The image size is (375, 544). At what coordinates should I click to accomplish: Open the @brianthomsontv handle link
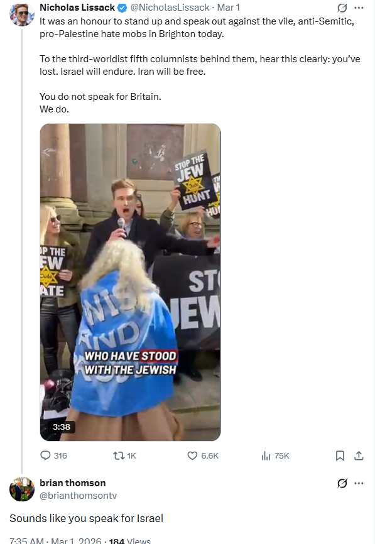(79, 496)
